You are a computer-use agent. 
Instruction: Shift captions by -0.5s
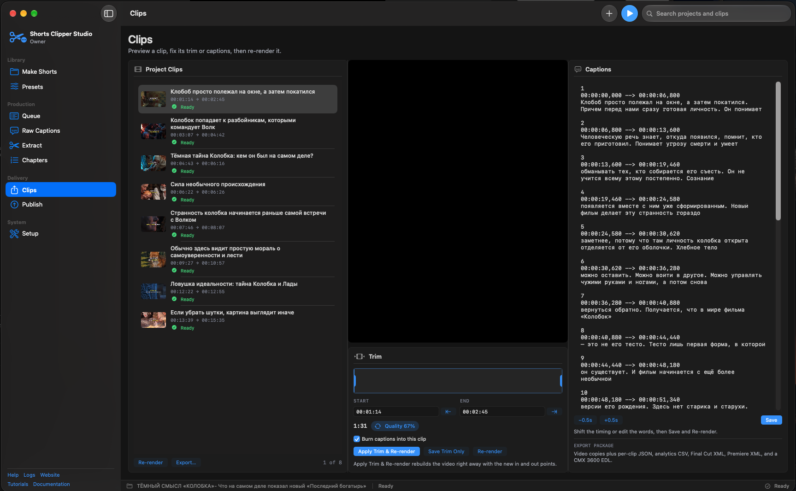click(585, 420)
